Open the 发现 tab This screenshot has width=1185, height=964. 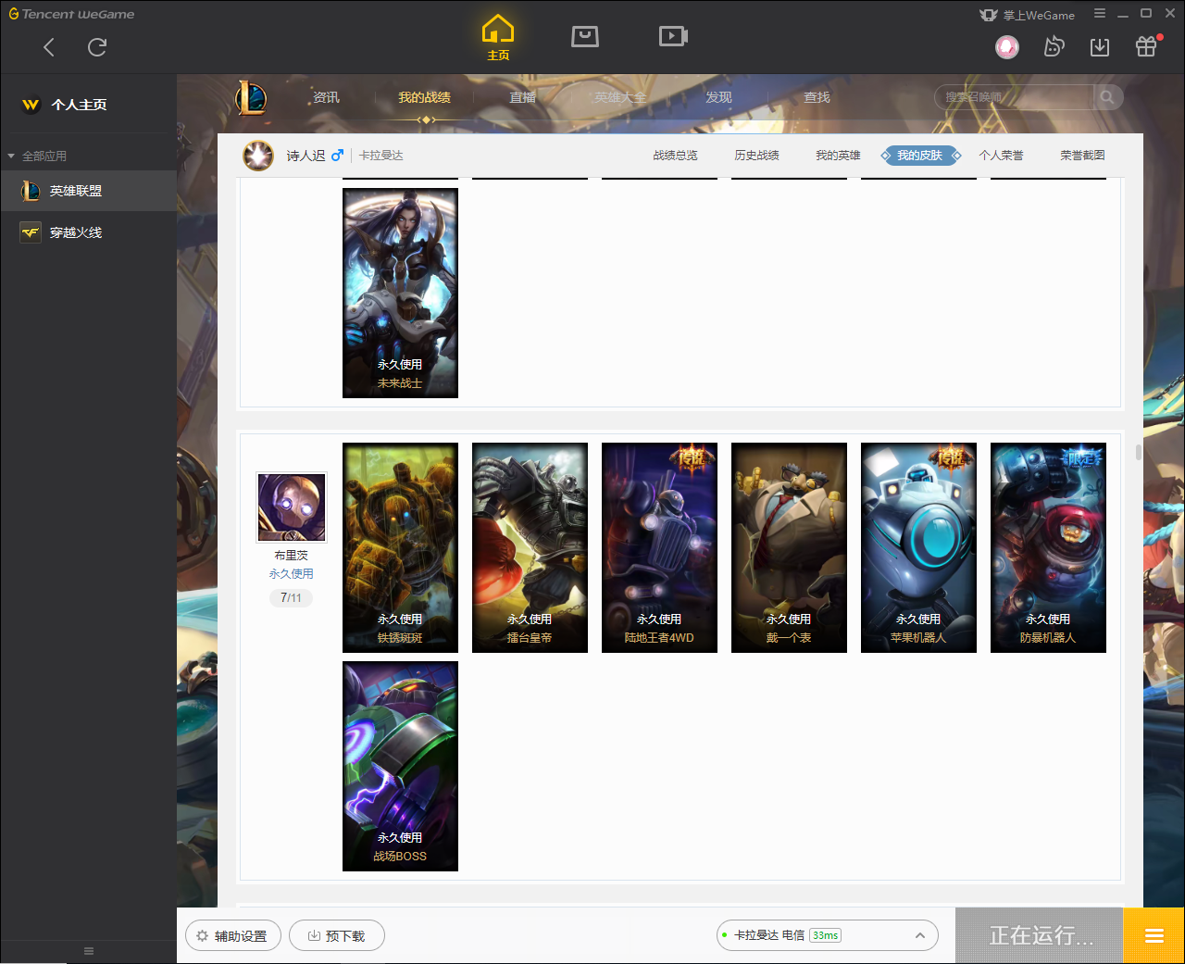click(x=718, y=97)
